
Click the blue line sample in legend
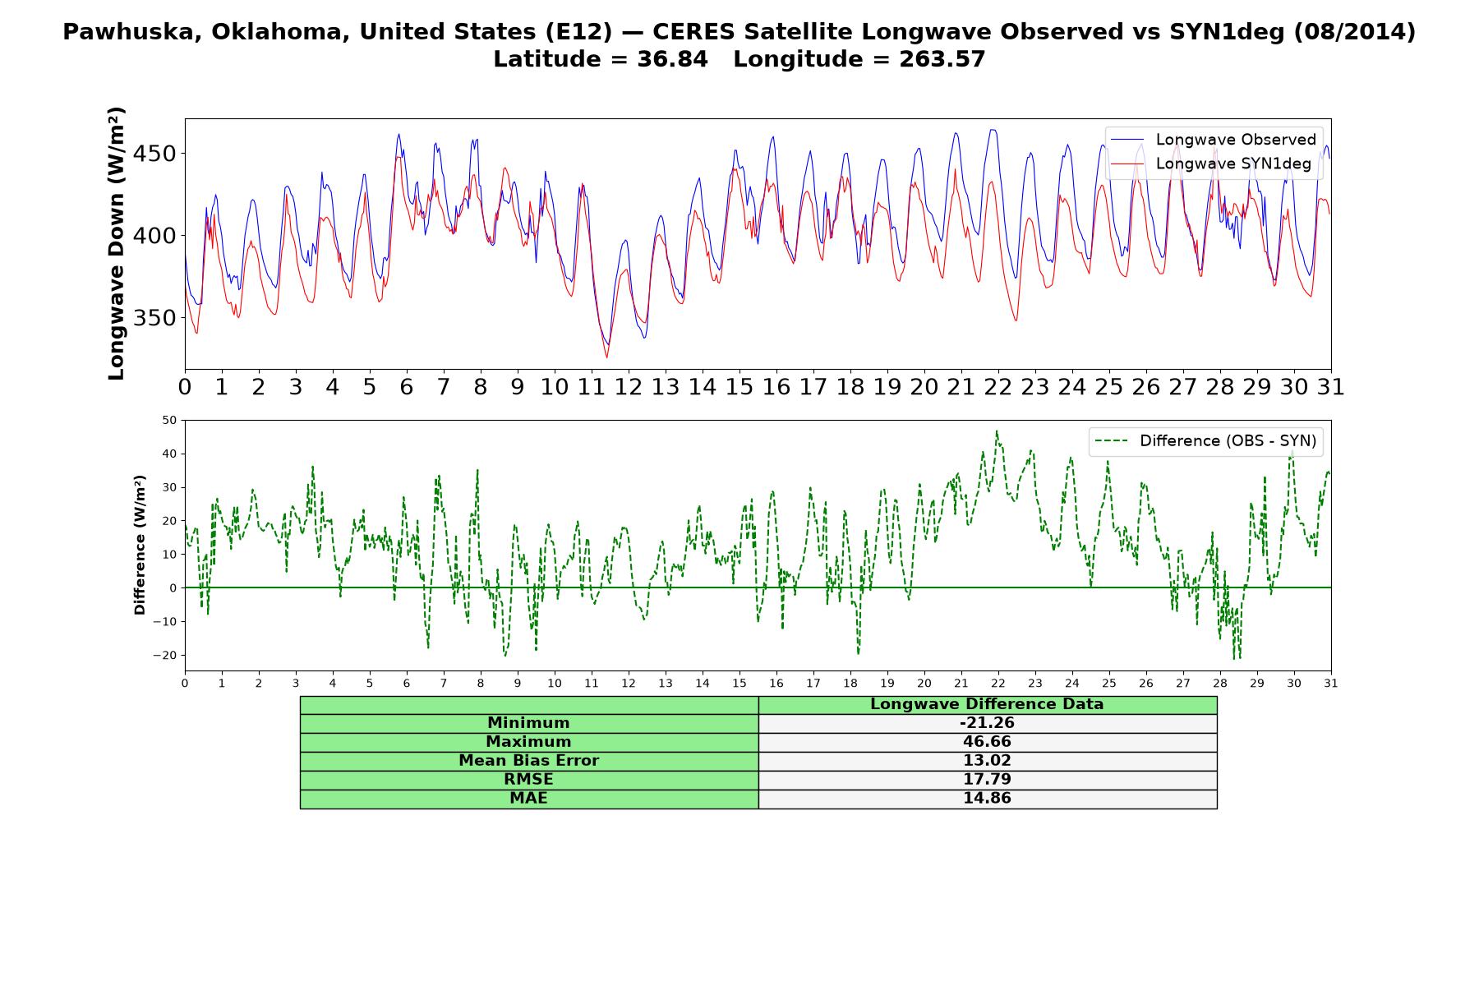tap(1127, 141)
